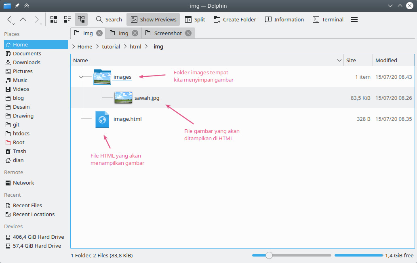Enable Split view
Viewport: 417px width, 263px height.
click(x=195, y=19)
